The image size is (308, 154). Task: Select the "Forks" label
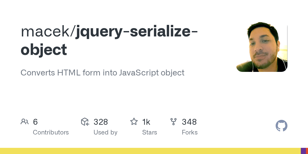tap(190, 132)
